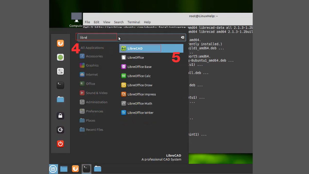Select the Sound & Video category
309x174 pixels.
click(93, 93)
